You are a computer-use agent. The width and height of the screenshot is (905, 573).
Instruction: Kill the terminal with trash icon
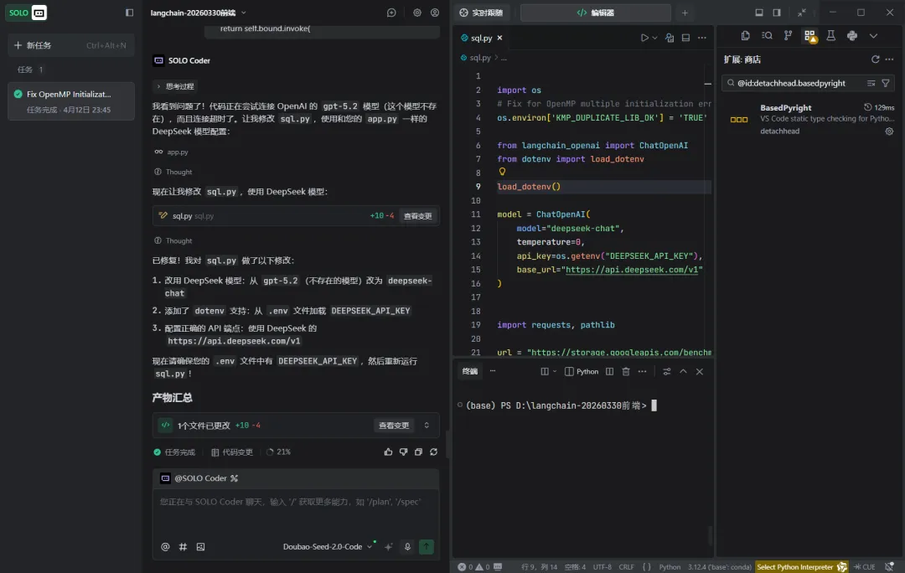pyautogui.click(x=626, y=372)
